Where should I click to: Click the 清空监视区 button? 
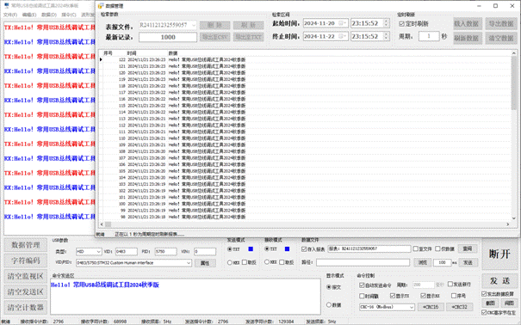26,276
